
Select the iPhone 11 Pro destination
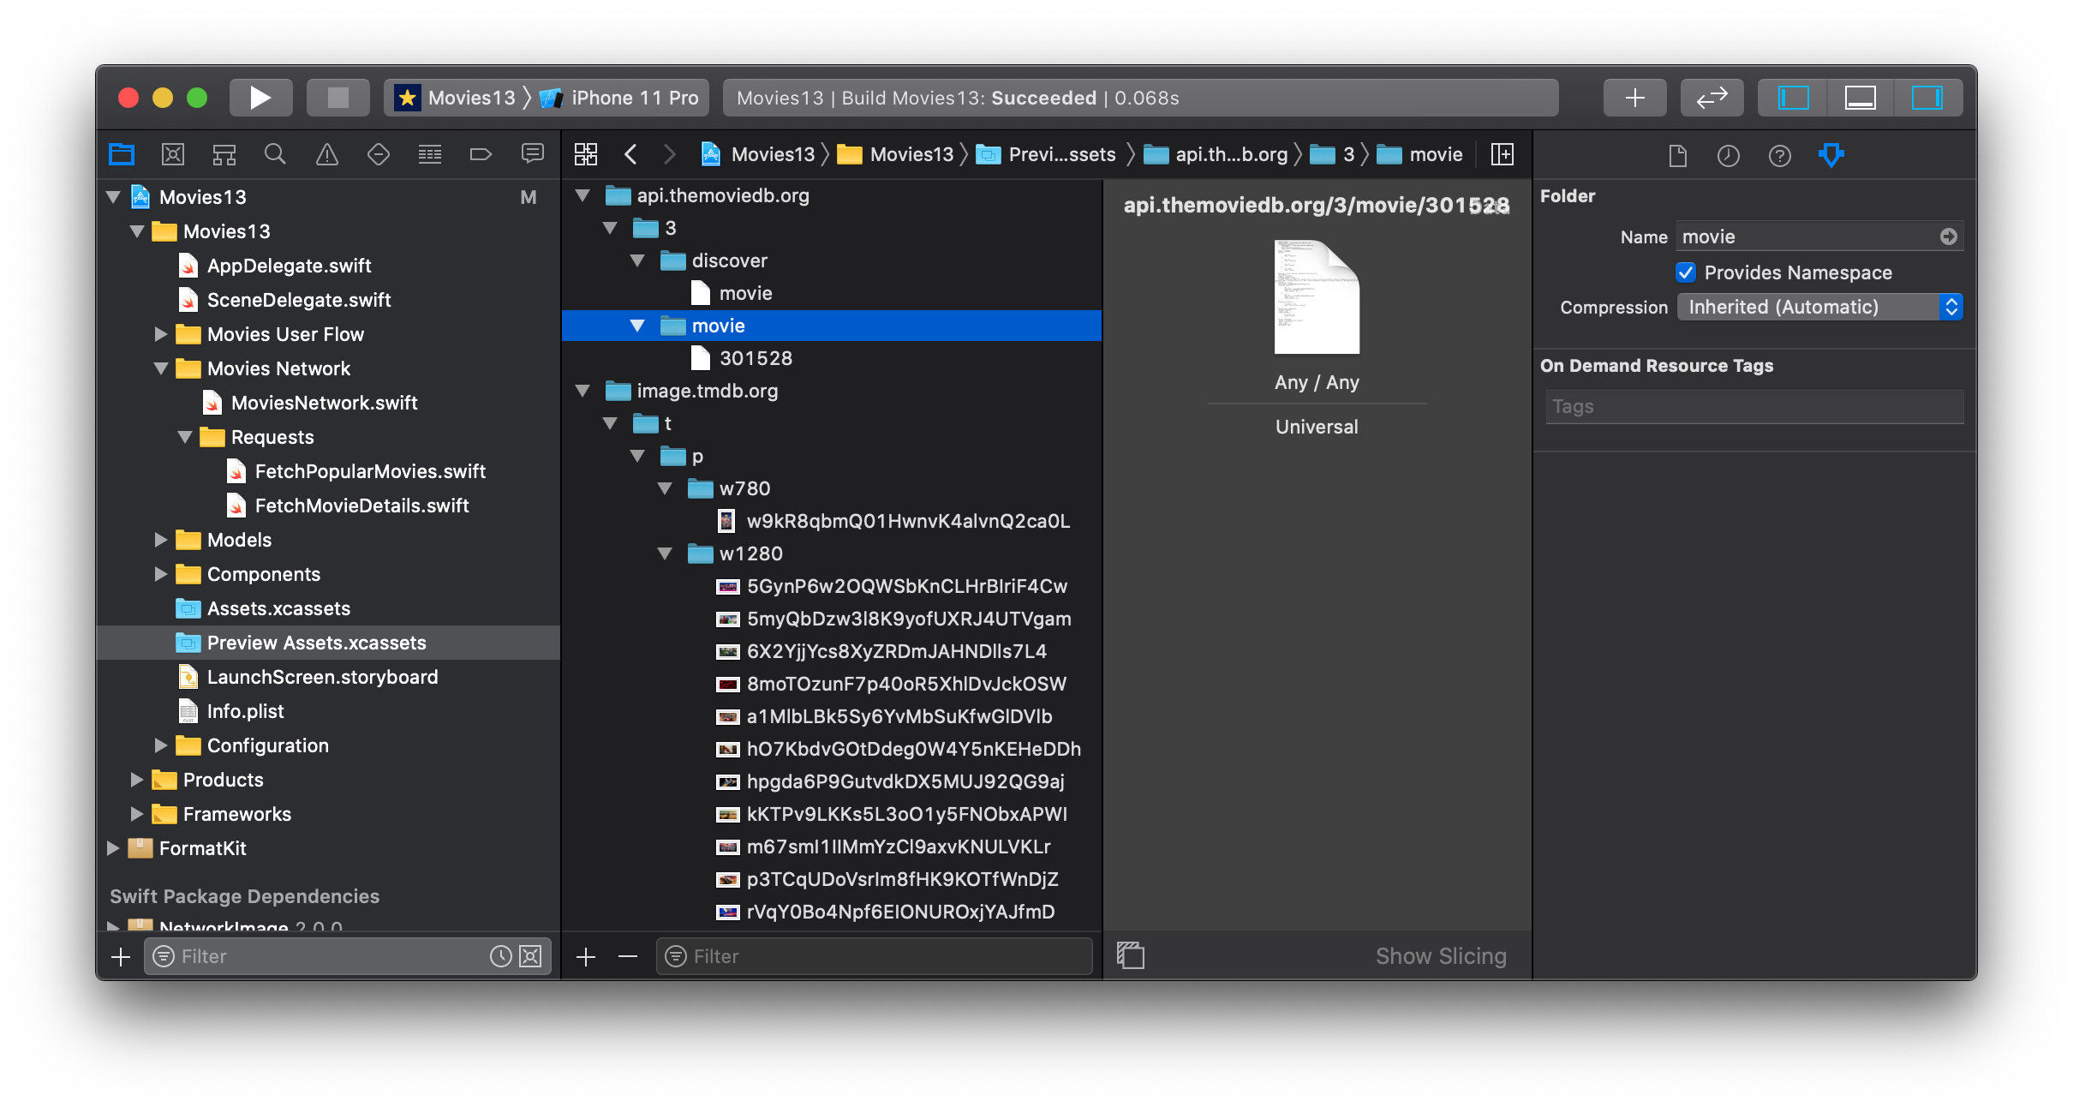(634, 98)
